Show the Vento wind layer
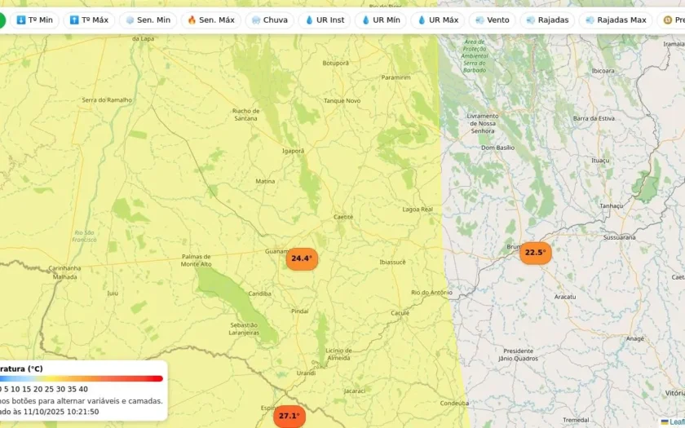The width and height of the screenshot is (685, 428). tap(493, 20)
